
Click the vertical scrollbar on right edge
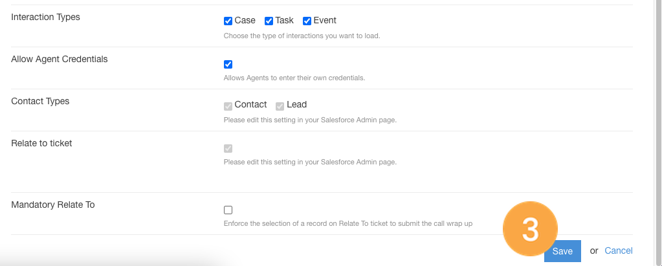658,133
